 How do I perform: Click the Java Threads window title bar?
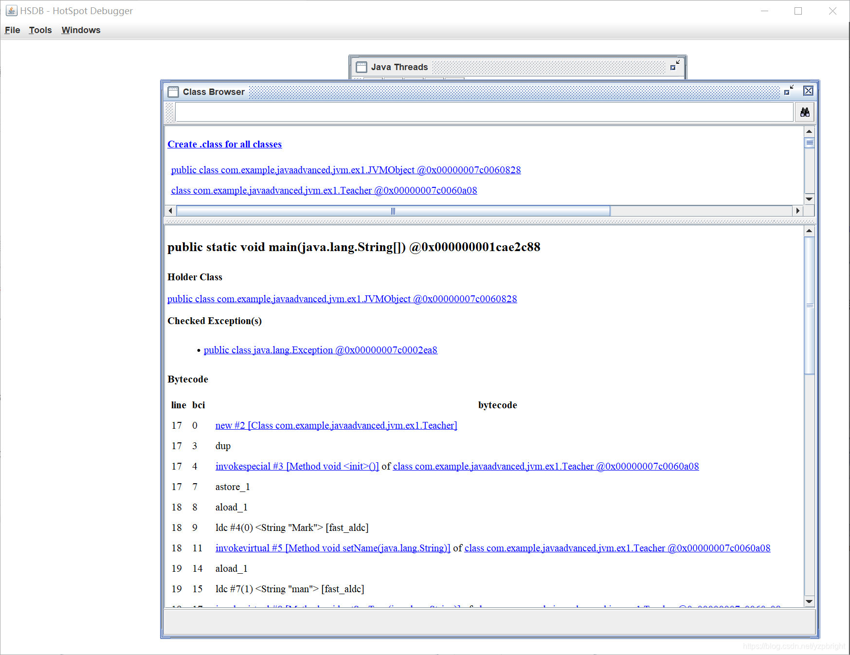tap(517, 67)
